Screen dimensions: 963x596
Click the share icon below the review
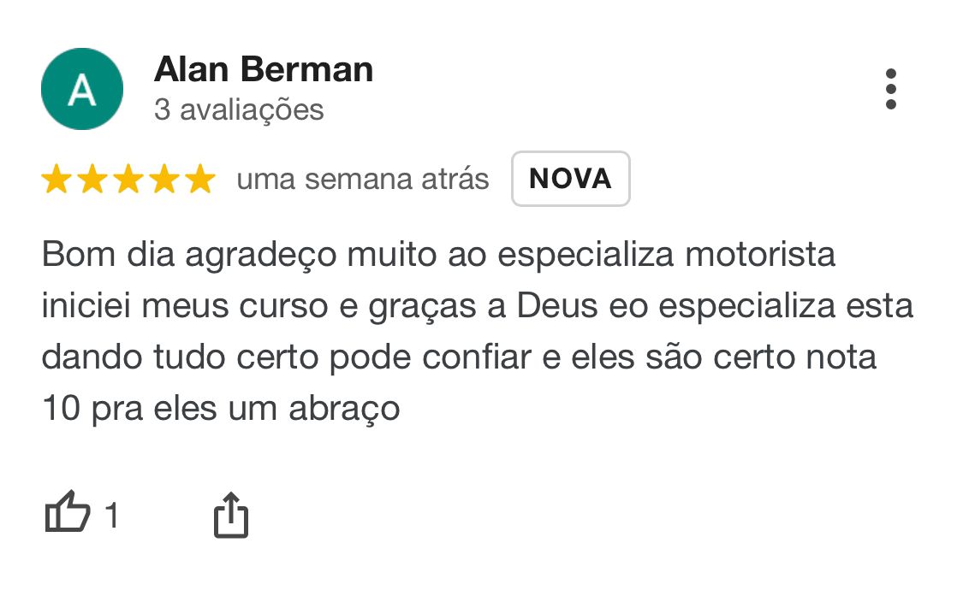coord(232,514)
